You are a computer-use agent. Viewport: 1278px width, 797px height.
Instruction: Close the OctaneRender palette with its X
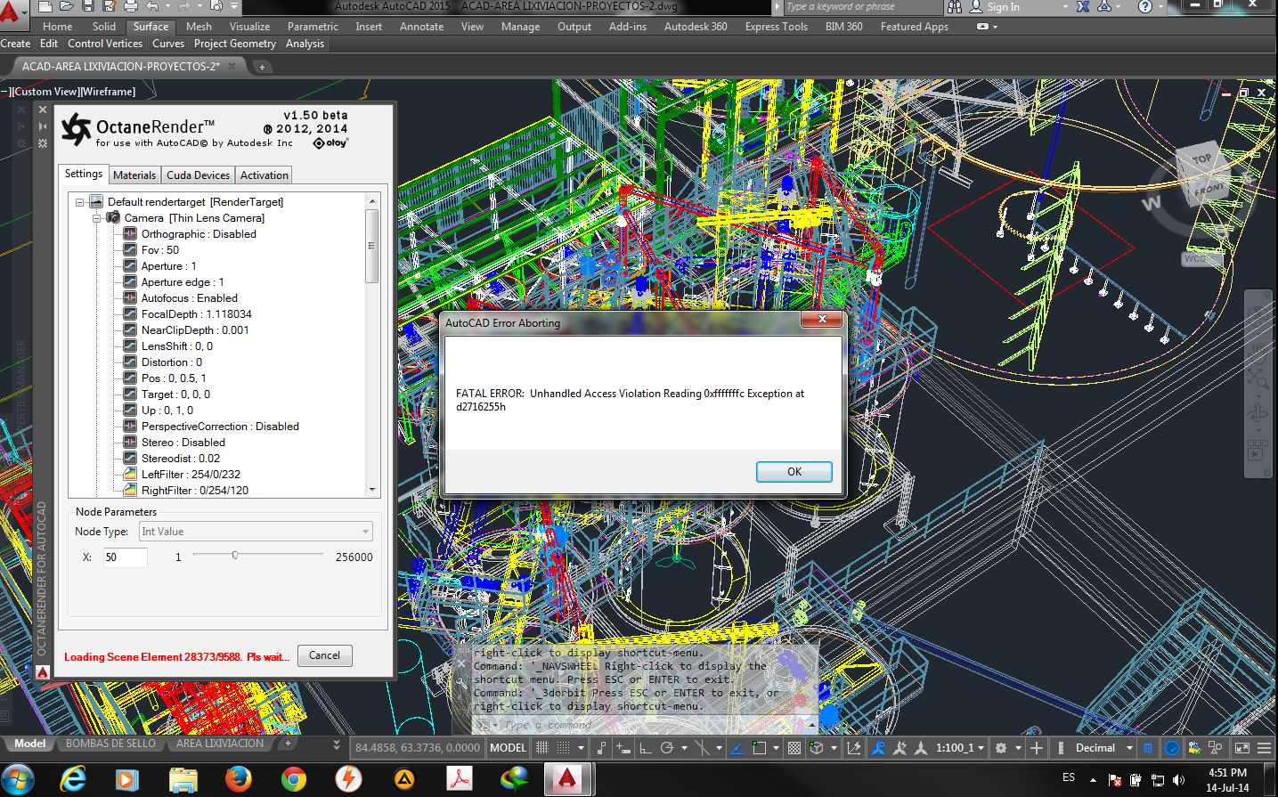click(x=43, y=110)
